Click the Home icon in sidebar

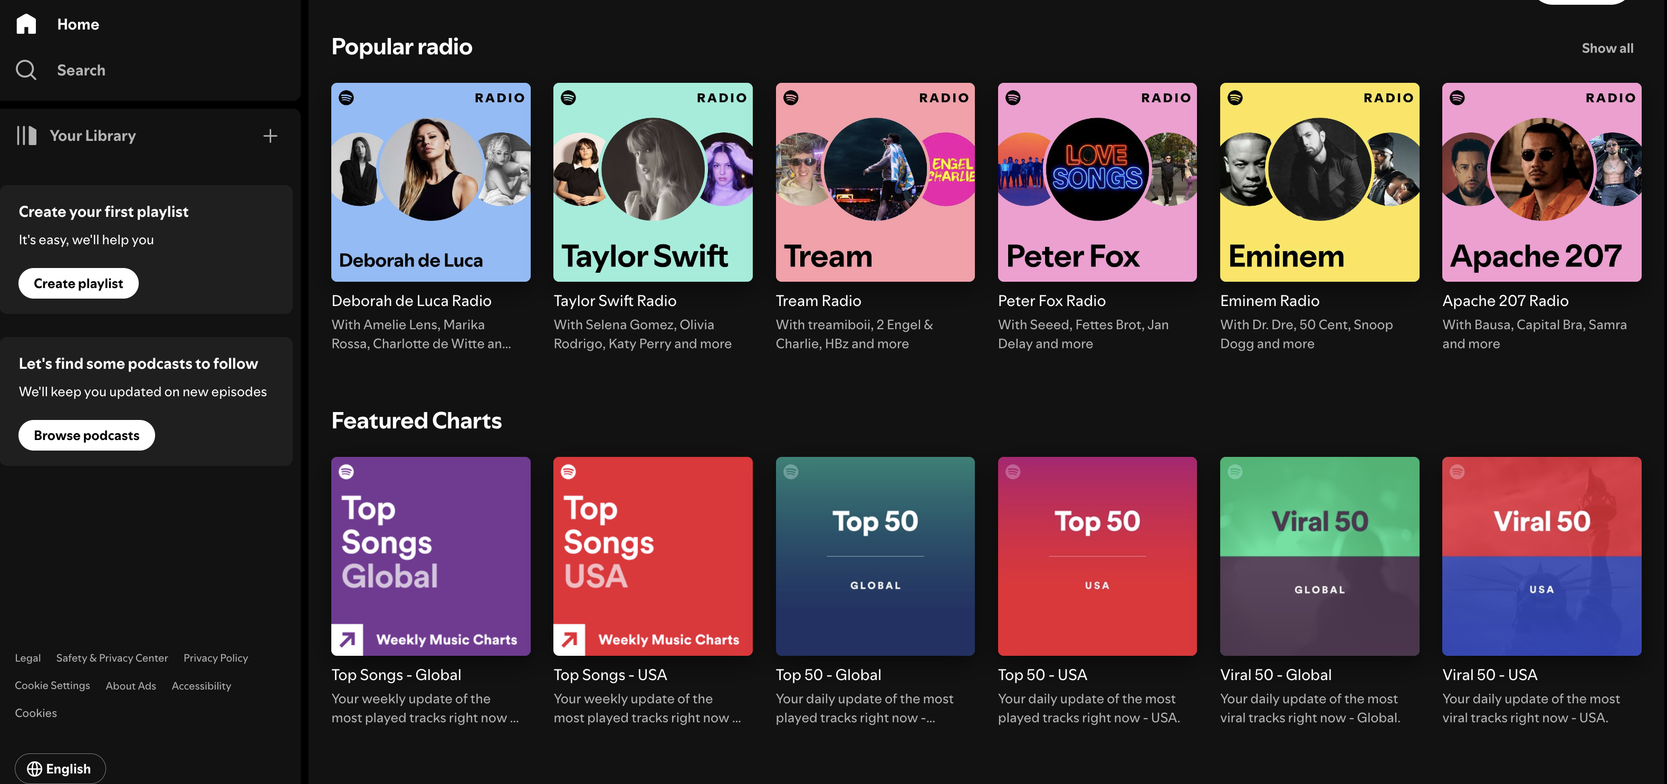pyautogui.click(x=26, y=24)
